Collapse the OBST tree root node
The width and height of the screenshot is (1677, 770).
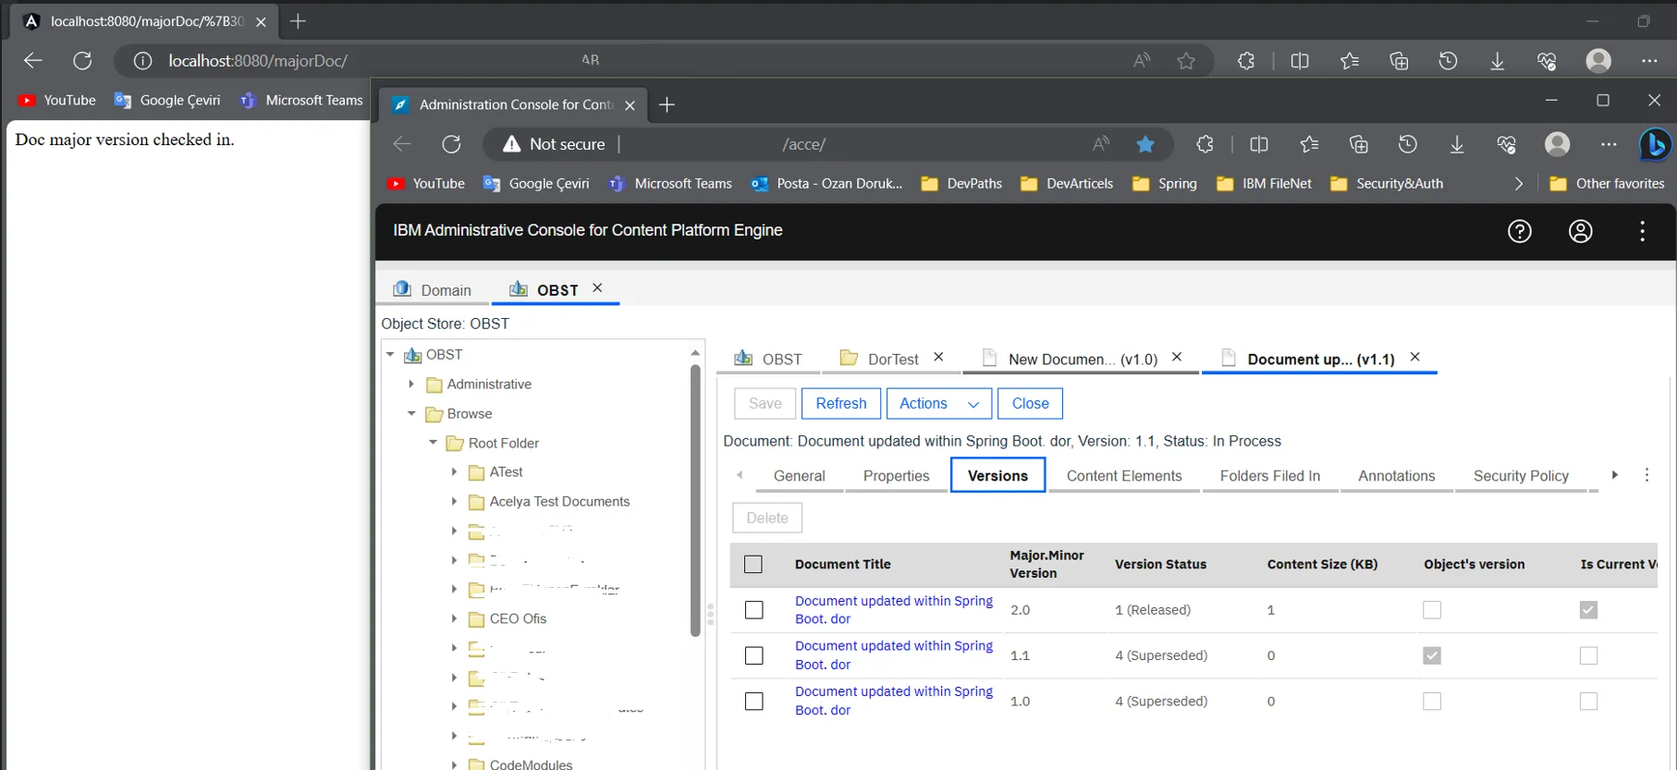click(390, 355)
